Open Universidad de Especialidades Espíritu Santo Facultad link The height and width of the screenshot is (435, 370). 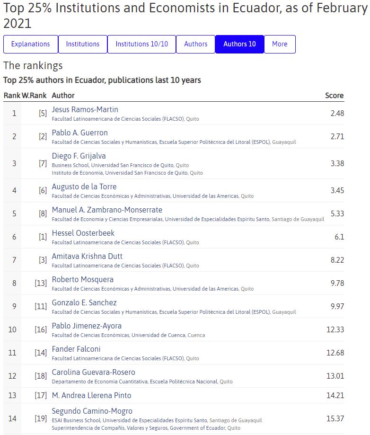[160, 219]
